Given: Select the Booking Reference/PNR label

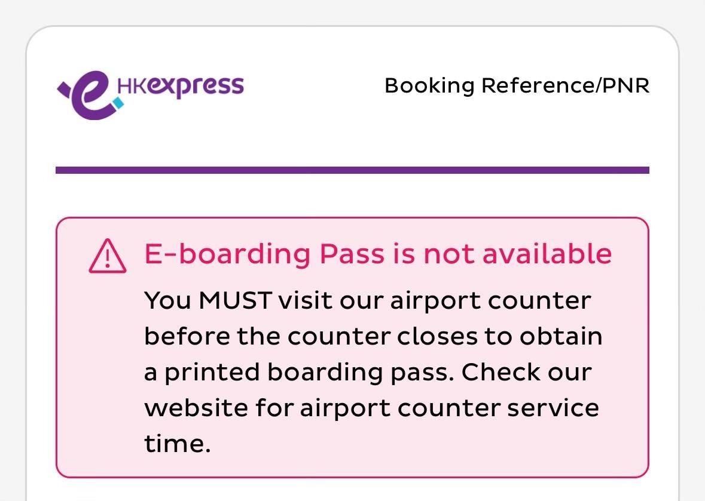Looking at the screenshot, I should point(517,85).
